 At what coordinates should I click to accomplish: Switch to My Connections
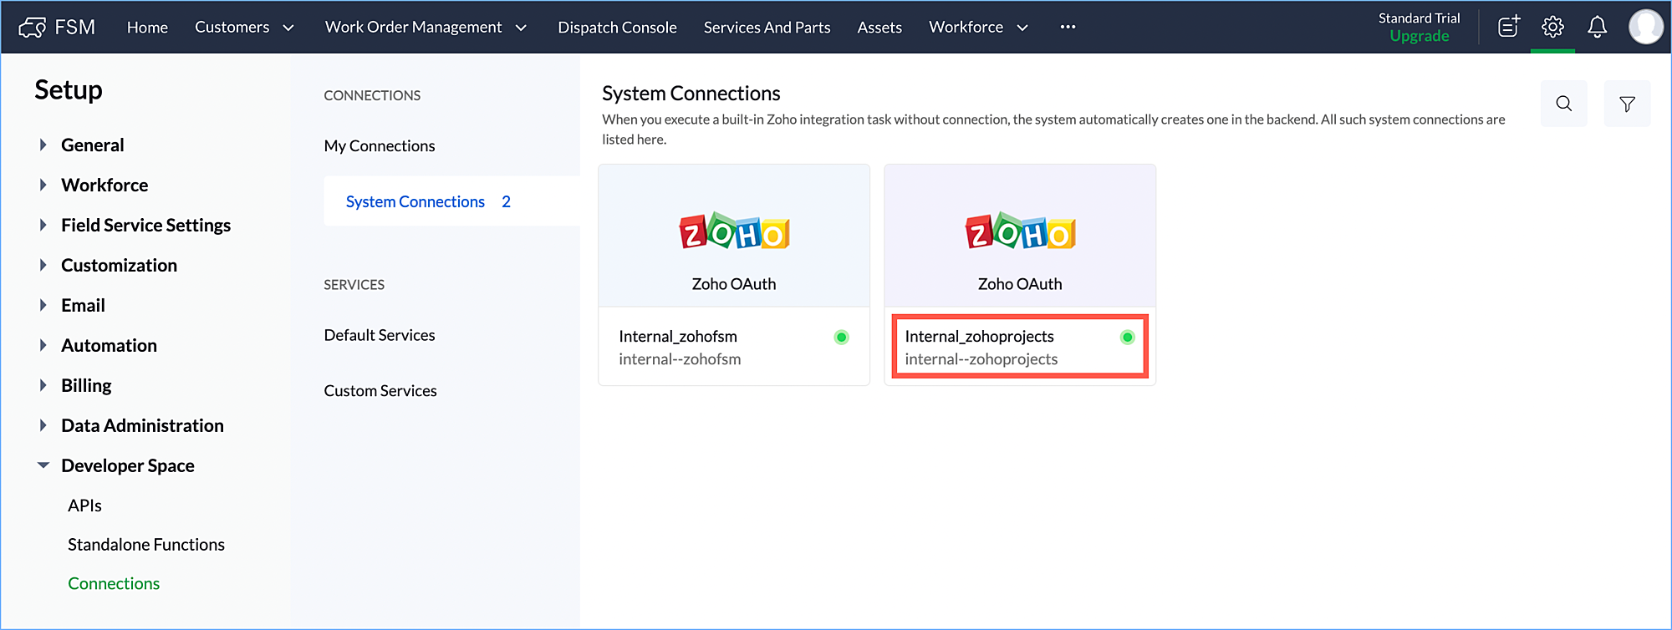click(x=380, y=146)
